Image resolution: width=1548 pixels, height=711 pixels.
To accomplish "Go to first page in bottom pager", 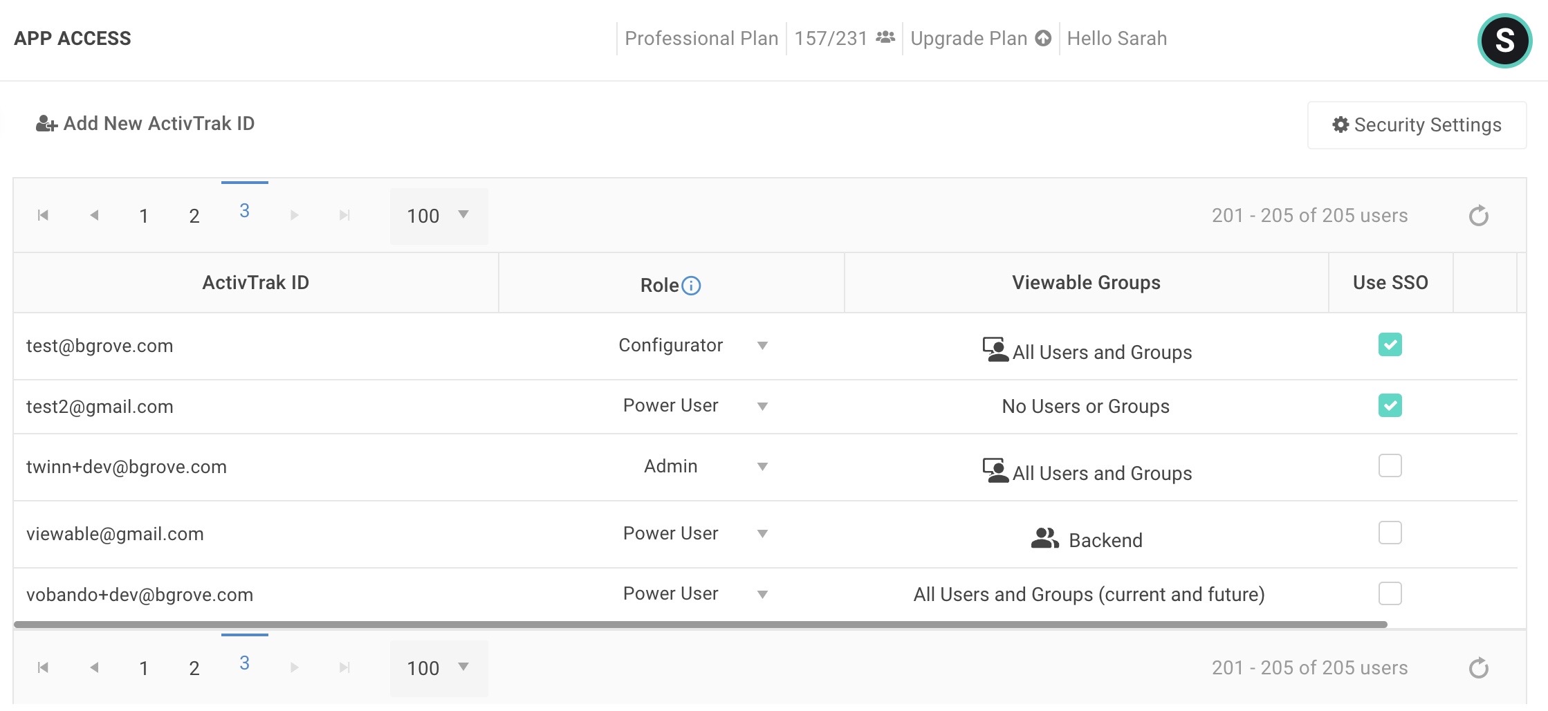I will click(x=43, y=667).
